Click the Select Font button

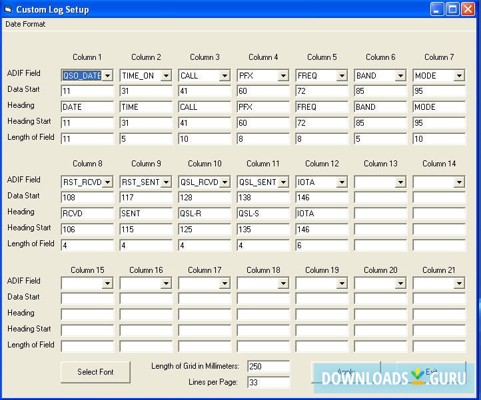pos(95,372)
